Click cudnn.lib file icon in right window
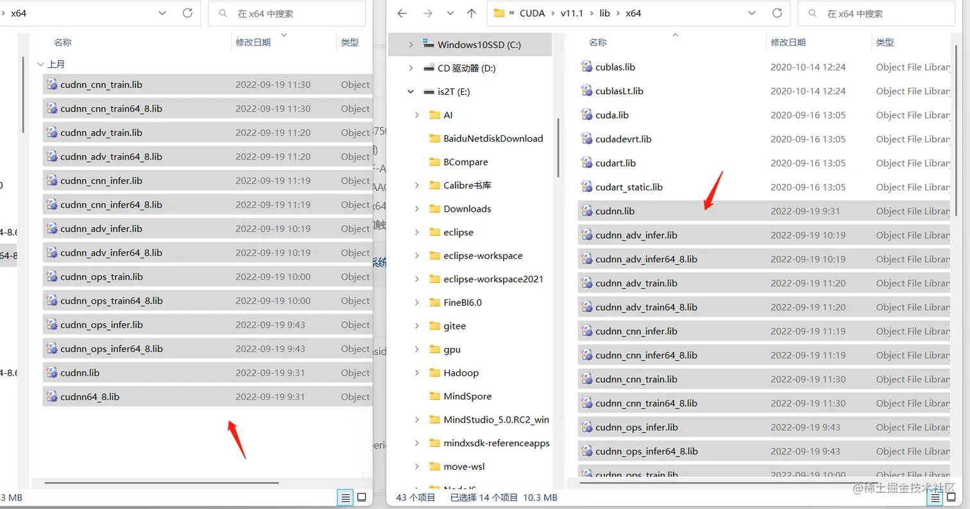The width and height of the screenshot is (970, 509). (x=586, y=211)
